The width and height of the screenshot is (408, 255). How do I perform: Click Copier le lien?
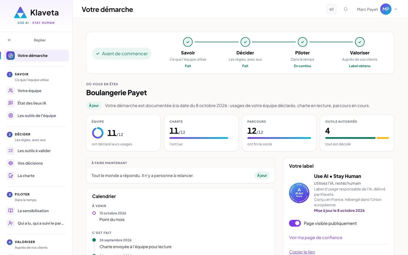click(302, 252)
